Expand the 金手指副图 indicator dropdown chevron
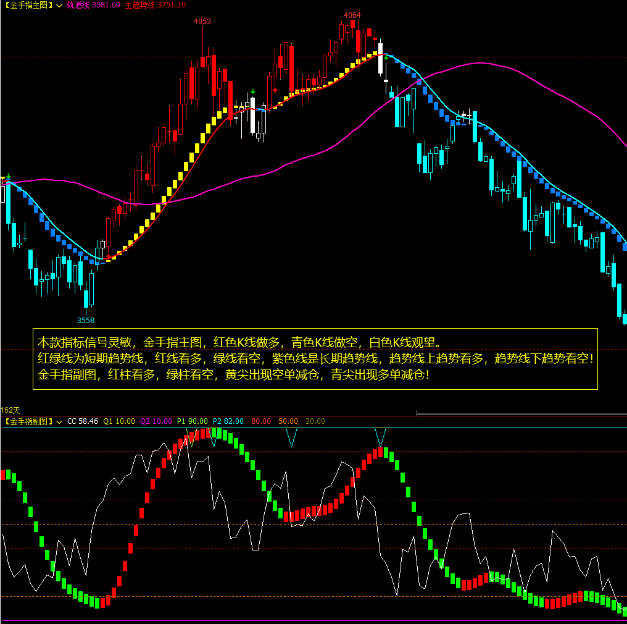The width and height of the screenshot is (627, 624). [59, 421]
